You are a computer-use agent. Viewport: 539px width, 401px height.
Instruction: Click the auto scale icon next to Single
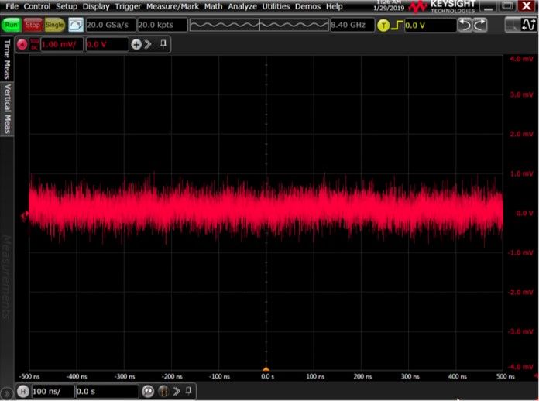point(75,26)
